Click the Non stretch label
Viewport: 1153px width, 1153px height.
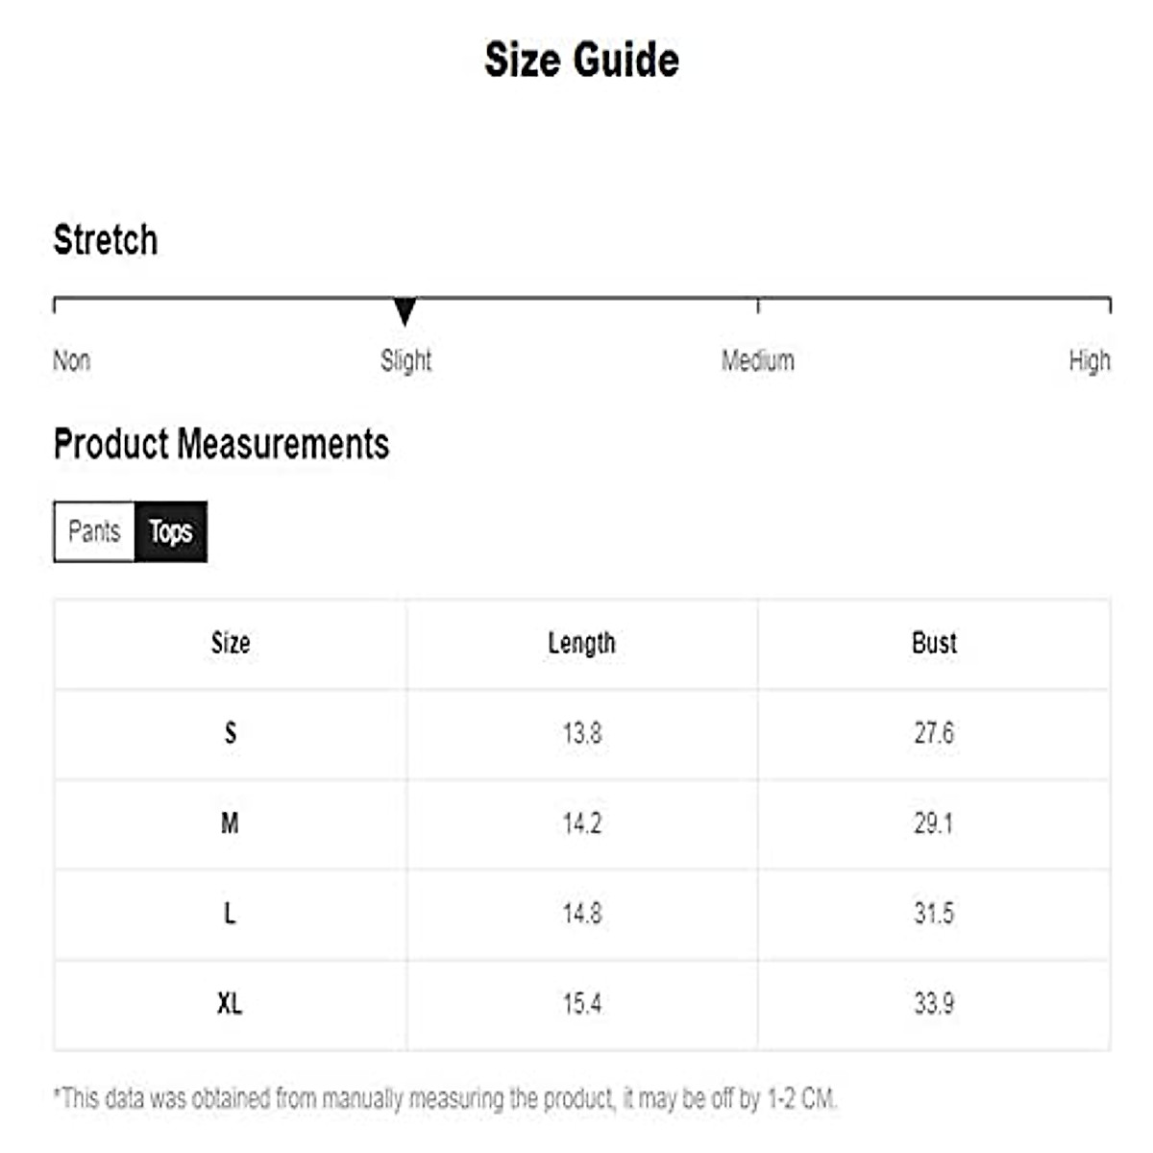point(72,361)
